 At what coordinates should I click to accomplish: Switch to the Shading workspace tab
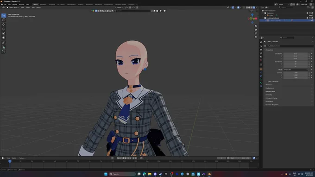point(81,5)
